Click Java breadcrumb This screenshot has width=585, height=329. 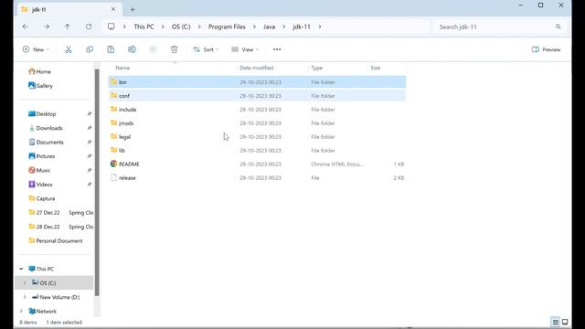[269, 27]
